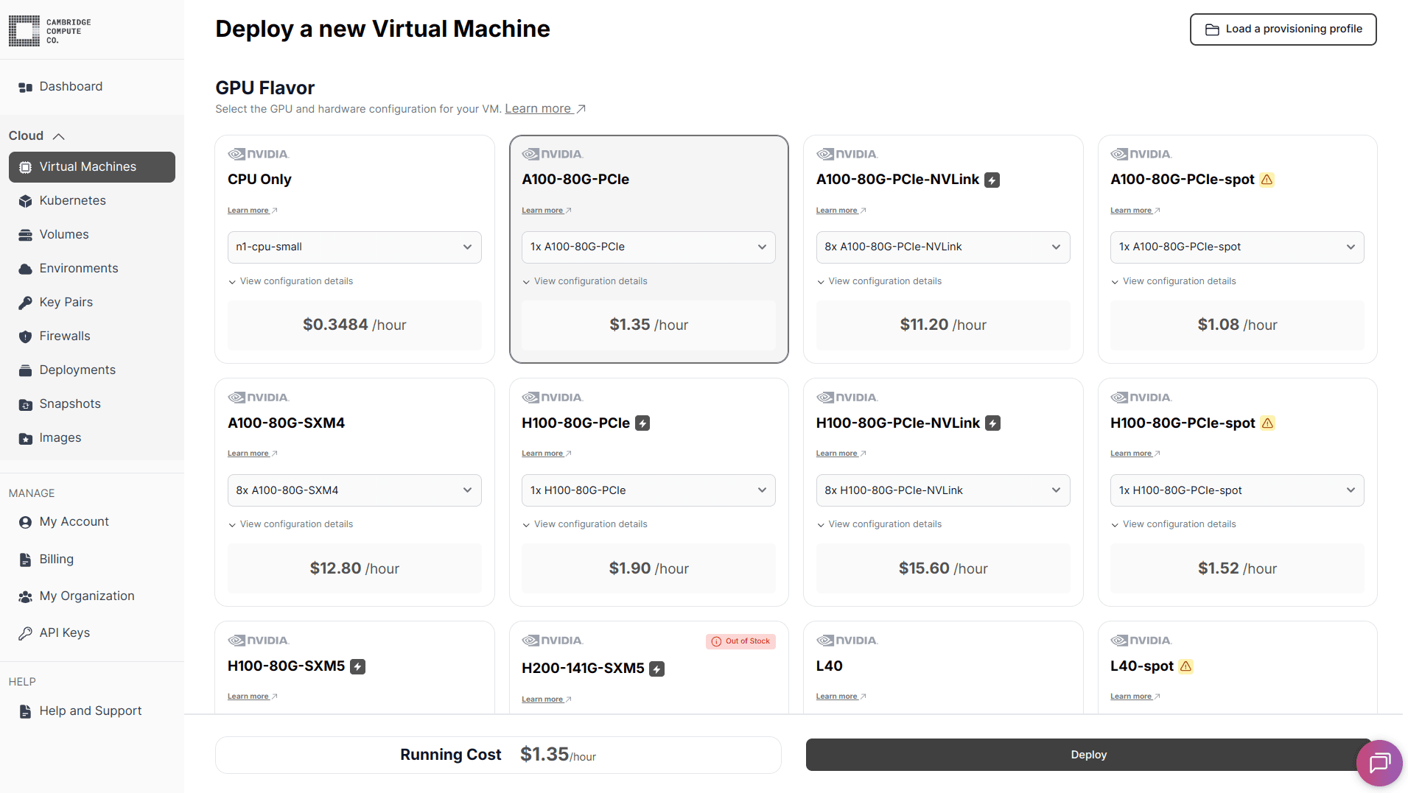Click the warning icon on A100-80G-PCIe-spot
The image size is (1408, 793).
click(1267, 180)
